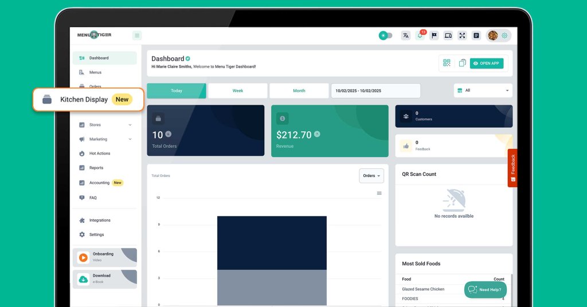587x307 pixels.
Task: Open the All stores filter dropdown
Action: point(483,90)
